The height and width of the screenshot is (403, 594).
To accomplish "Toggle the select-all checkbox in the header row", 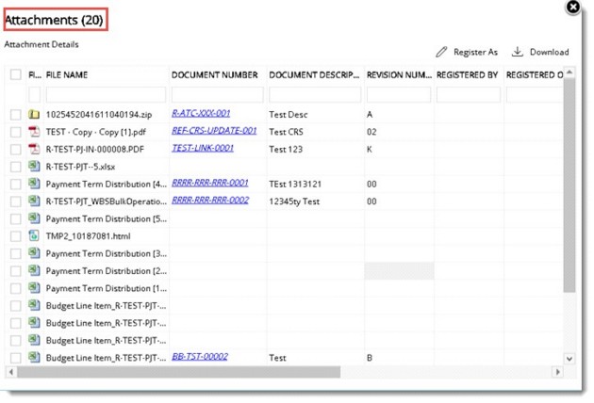I will point(15,74).
